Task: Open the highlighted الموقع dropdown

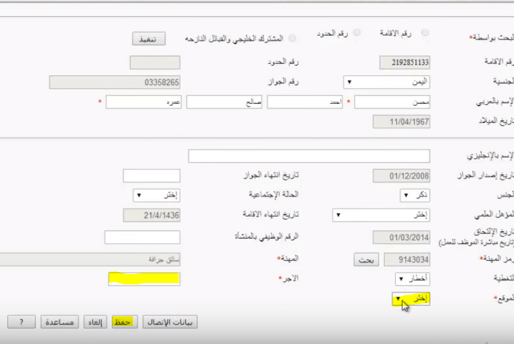Action: tap(411, 299)
